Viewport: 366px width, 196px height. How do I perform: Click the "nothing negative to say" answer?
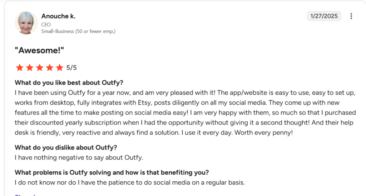(x=79, y=157)
